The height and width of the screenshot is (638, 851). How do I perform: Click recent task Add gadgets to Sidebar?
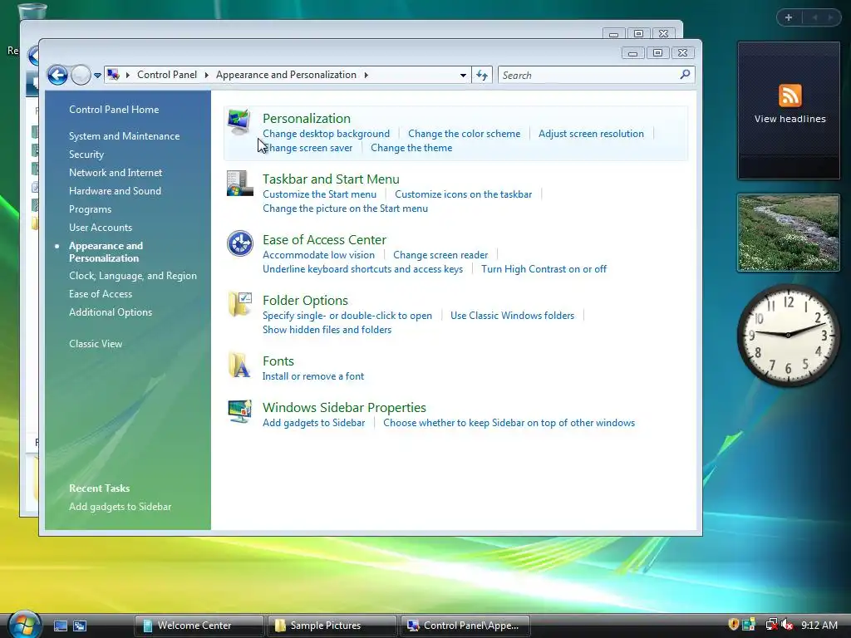(x=120, y=507)
